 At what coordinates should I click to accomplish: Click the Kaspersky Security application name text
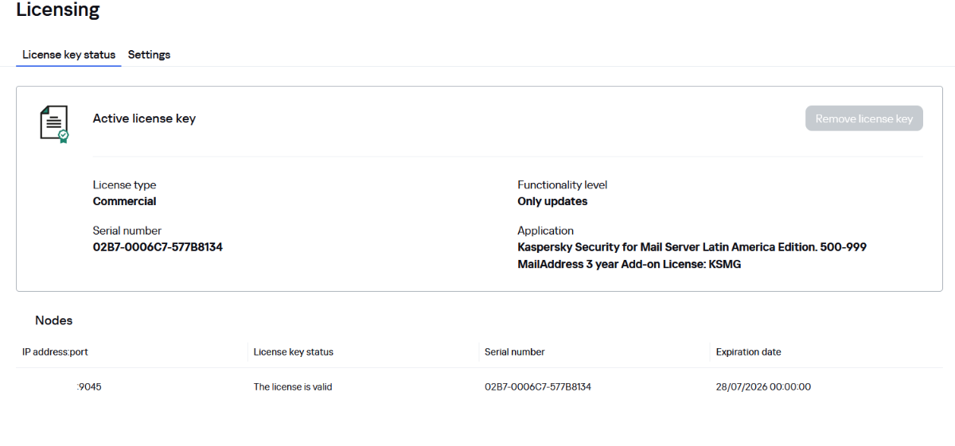[691, 247]
